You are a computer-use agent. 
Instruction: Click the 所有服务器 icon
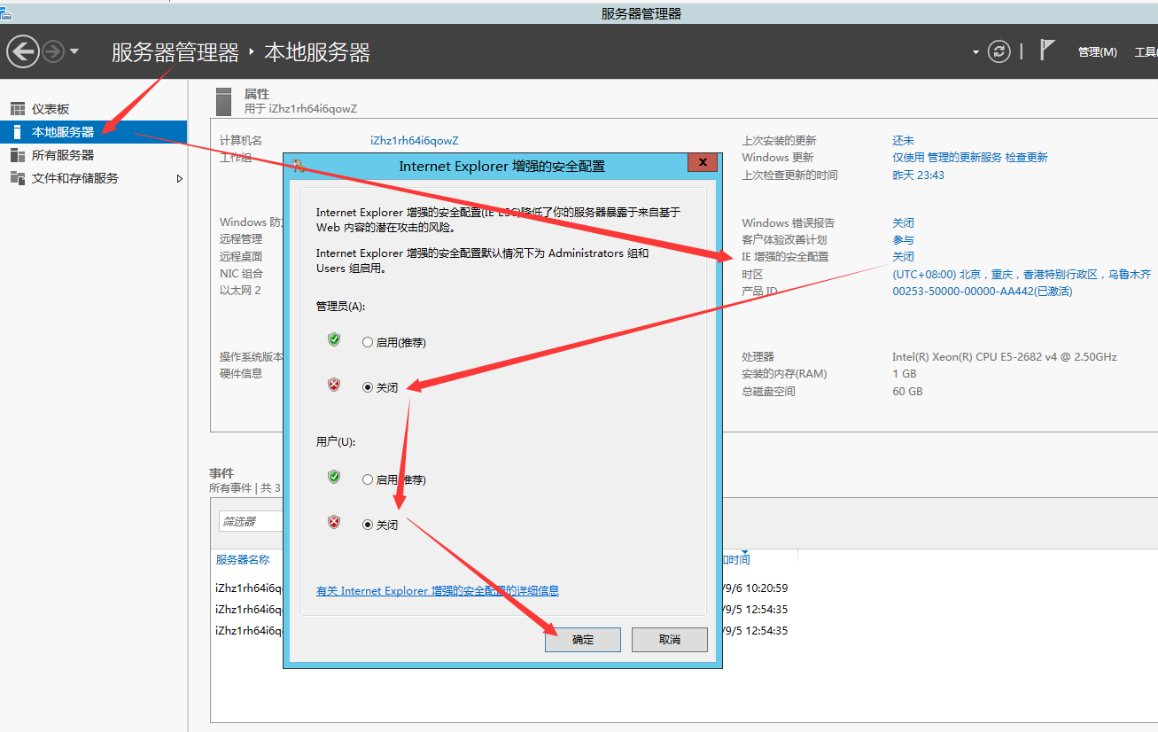(18, 155)
